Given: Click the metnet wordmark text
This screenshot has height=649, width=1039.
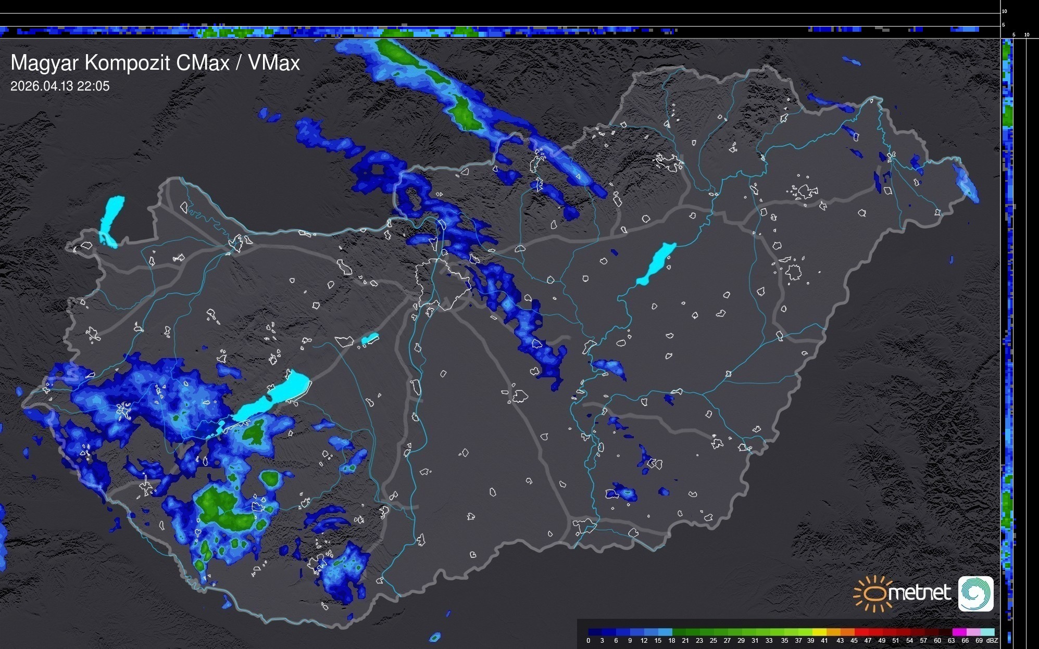Looking at the screenshot, I should point(919,593).
